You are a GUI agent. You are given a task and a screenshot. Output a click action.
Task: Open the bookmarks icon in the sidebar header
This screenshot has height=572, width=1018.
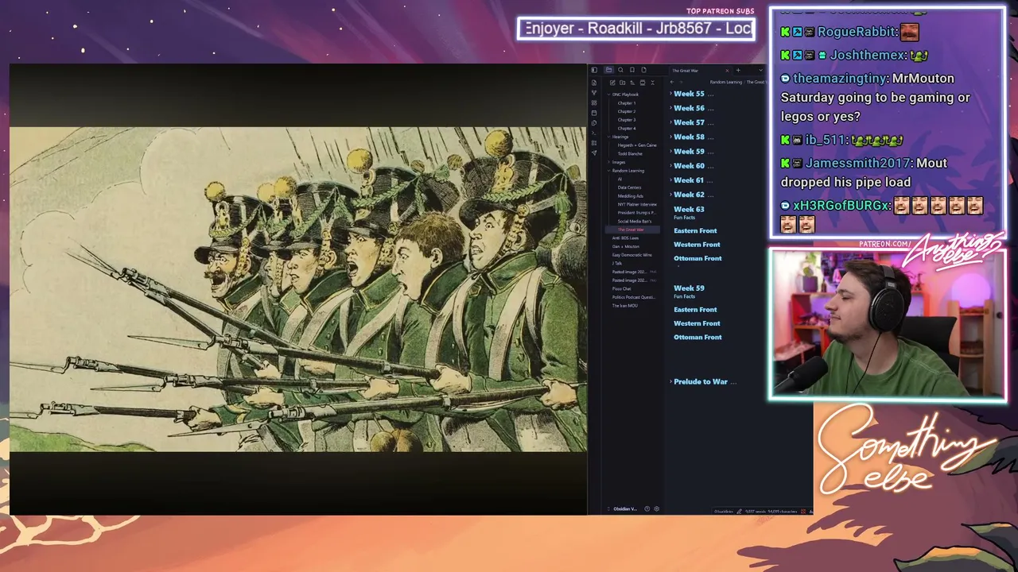click(632, 70)
